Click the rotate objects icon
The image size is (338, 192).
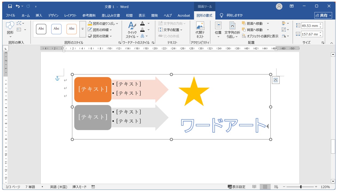(284, 36)
